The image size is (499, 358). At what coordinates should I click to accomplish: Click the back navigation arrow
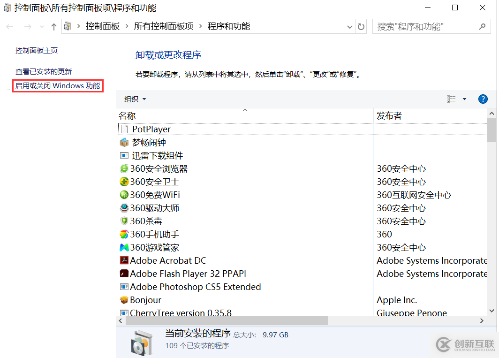(x=10, y=27)
